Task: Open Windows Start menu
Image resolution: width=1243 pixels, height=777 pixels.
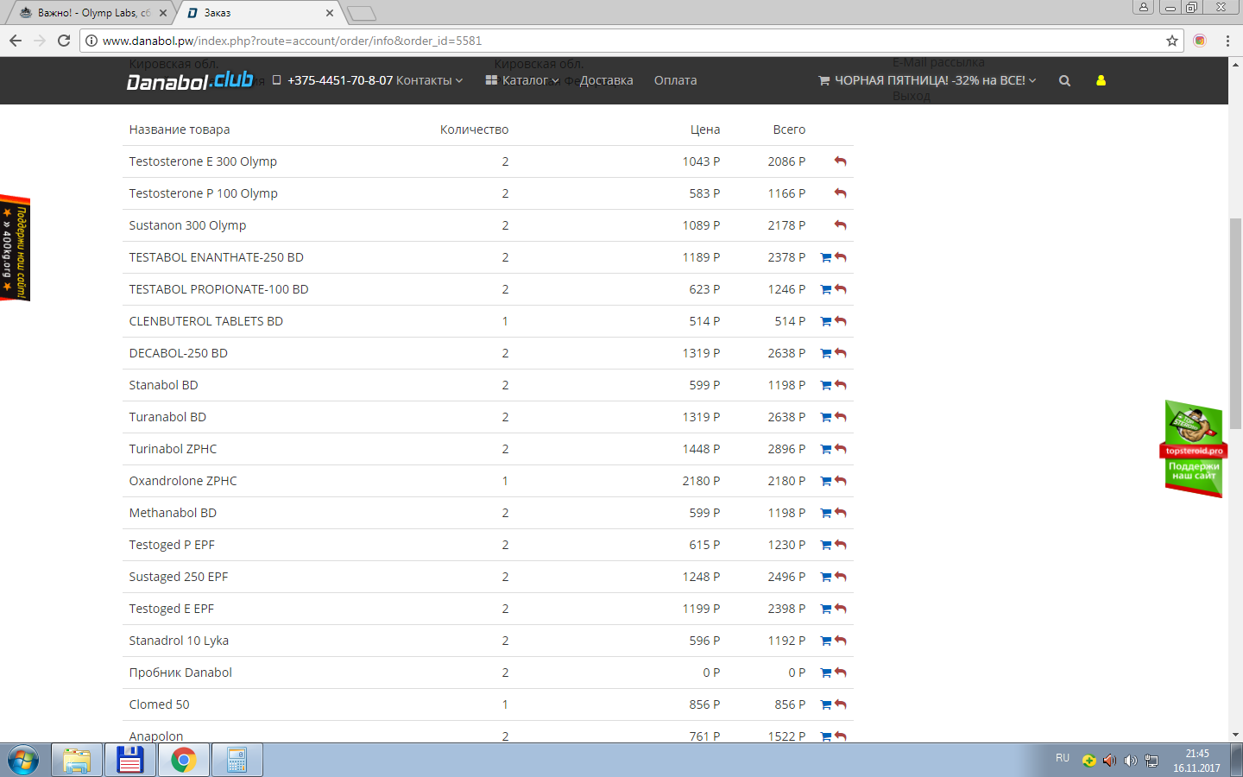Action: click(x=23, y=761)
